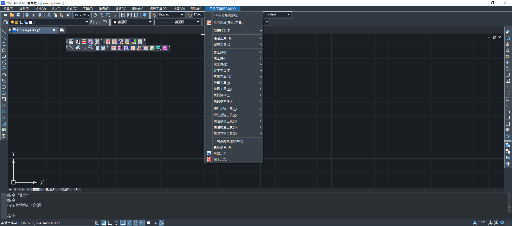
Task: Click the Help question mark icon
Action: pyautogui.click(x=145, y=15)
